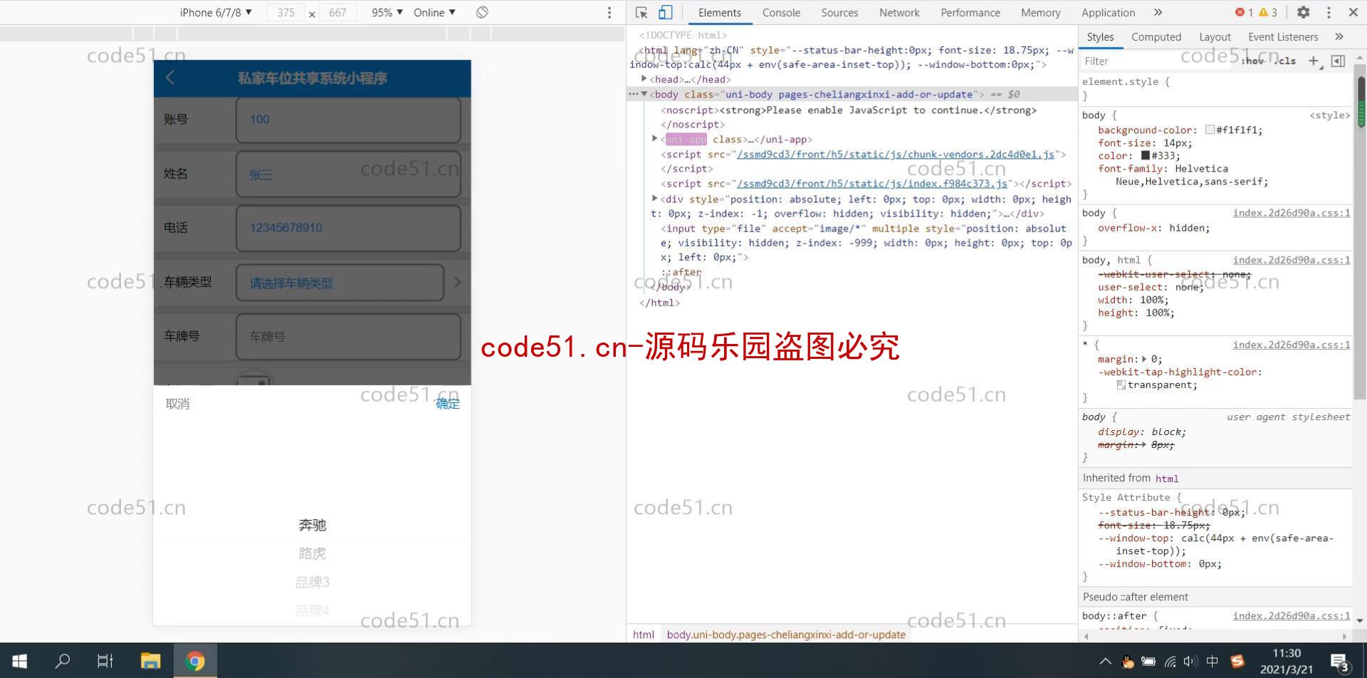Image resolution: width=1367 pixels, height=678 pixels.
Task: Show hidden tray icons arrow
Action: [x=1105, y=662]
